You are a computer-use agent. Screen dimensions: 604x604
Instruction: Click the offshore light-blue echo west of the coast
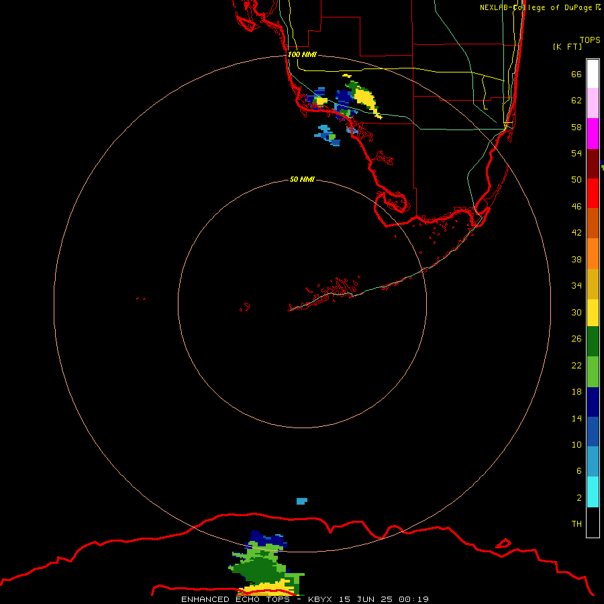pyautogui.click(x=328, y=135)
